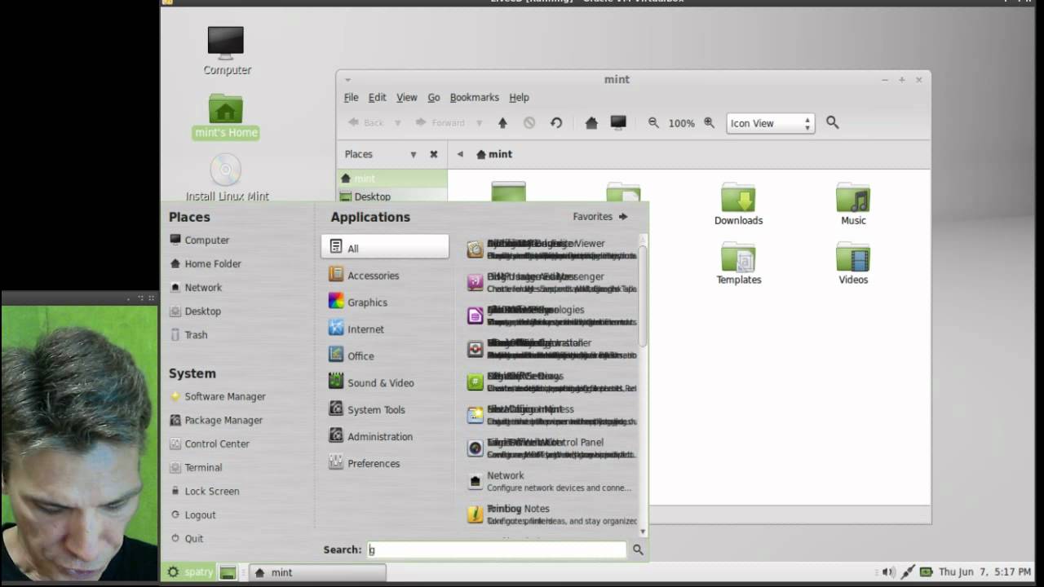The width and height of the screenshot is (1044, 587).
Task: Select the Accessories category
Action: click(385, 275)
